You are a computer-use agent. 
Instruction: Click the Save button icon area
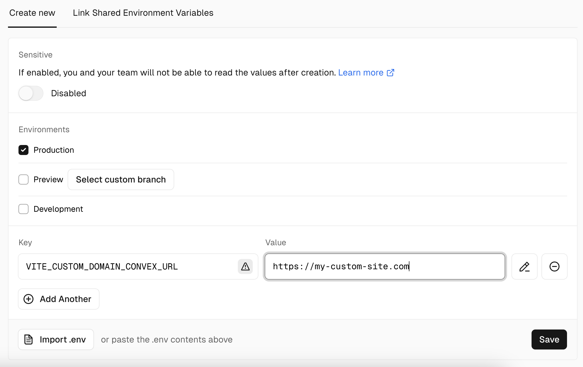[549, 339]
